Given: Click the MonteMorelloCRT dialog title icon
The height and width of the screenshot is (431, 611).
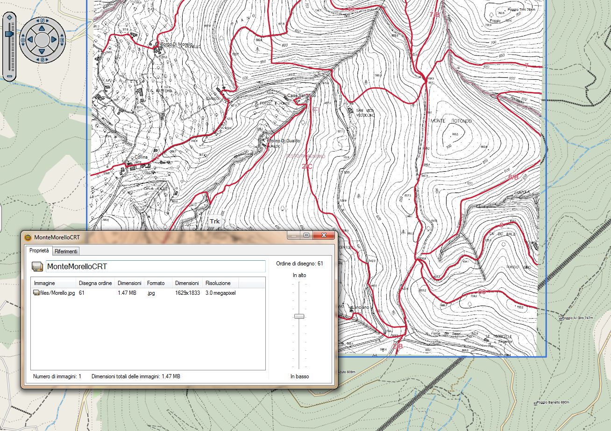Looking at the screenshot, I should coord(28,237).
